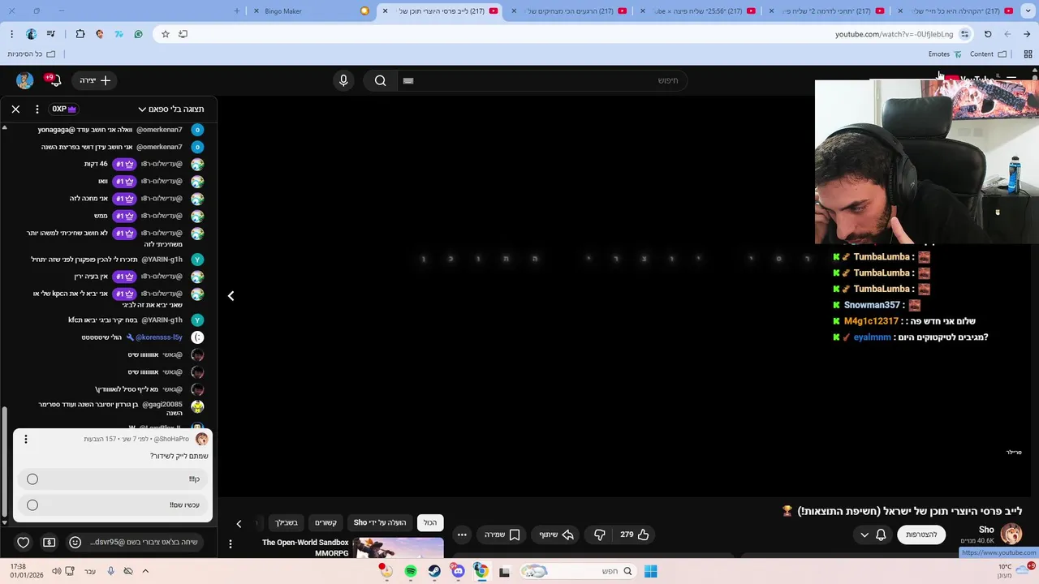The image size is (1039, 584).
Task: Open the volume speaker tray icon
Action: (x=56, y=571)
